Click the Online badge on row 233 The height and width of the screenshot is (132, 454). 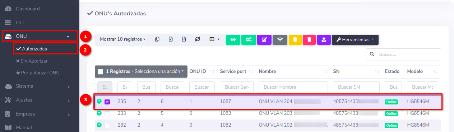tap(392, 114)
